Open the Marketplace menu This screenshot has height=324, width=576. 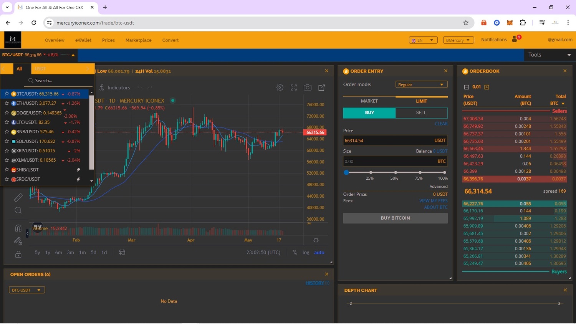tap(138, 40)
